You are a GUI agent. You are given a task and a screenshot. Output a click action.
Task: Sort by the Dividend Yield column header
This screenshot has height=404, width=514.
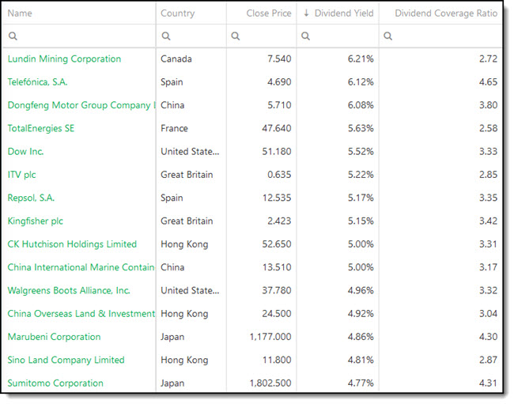[344, 13]
